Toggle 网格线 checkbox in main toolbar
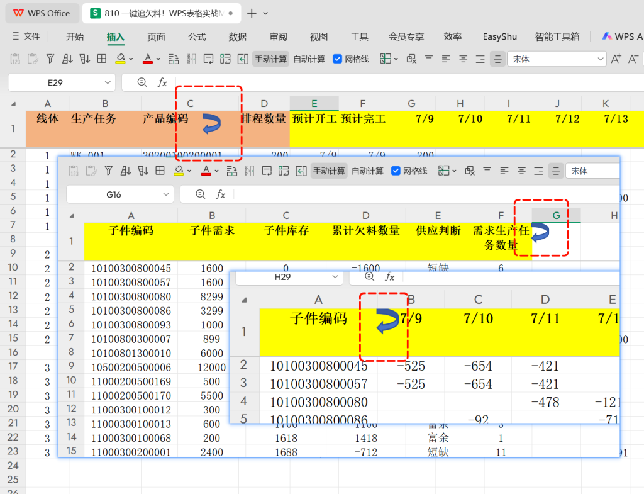Image resolution: width=644 pixels, height=494 pixels. (337, 59)
